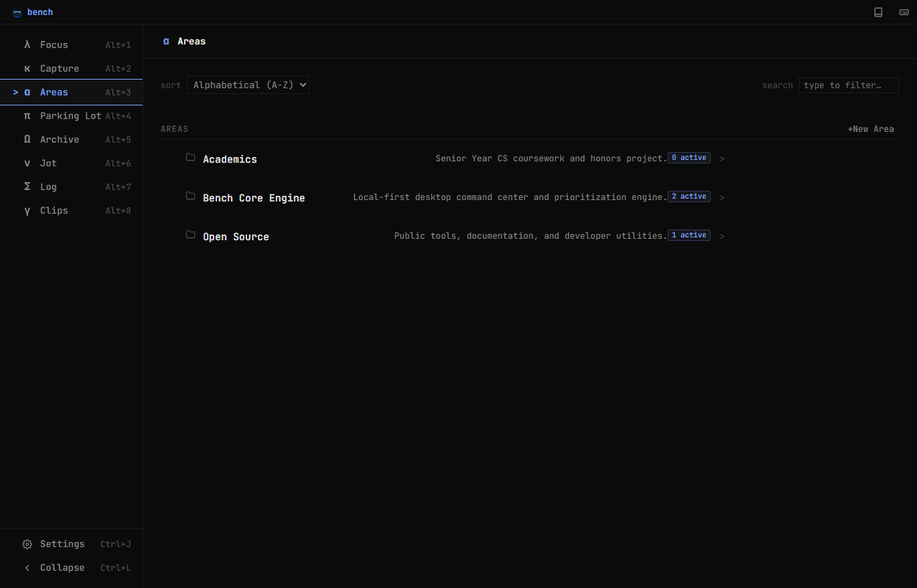Select Areas in the sidebar
Viewport: 917px width, 588px height.
[x=72, y=92]
